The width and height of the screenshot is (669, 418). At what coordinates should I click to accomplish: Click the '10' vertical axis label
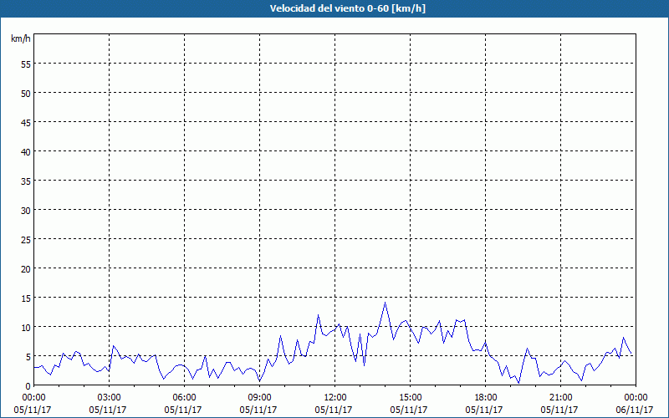[x=26, y=328]
